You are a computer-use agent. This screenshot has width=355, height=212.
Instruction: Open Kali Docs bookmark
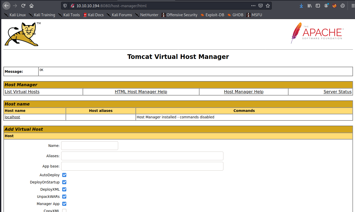click(93, 15)
